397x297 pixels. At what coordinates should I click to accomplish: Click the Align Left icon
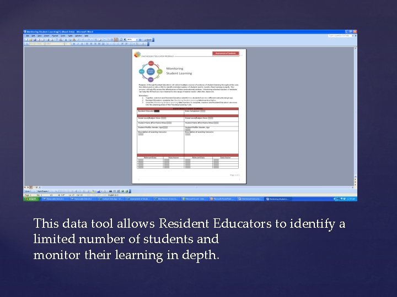point(87,43)
